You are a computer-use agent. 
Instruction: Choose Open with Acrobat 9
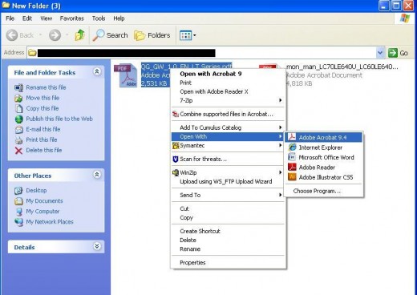point(211,74)
